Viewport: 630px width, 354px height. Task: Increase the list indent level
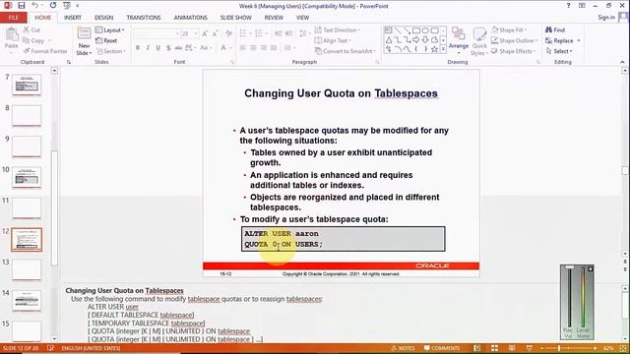click(288, 33)
